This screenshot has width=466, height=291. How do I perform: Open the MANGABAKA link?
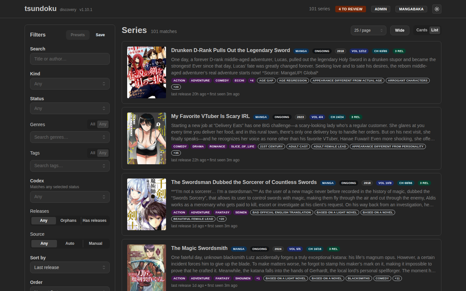coord(411,9)
